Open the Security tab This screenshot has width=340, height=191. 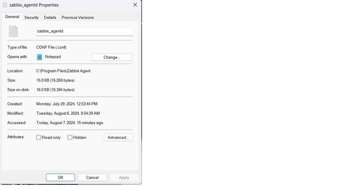point(31,18)
